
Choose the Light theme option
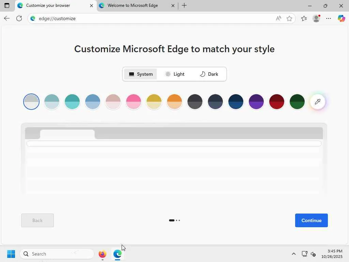click(175, 74)
